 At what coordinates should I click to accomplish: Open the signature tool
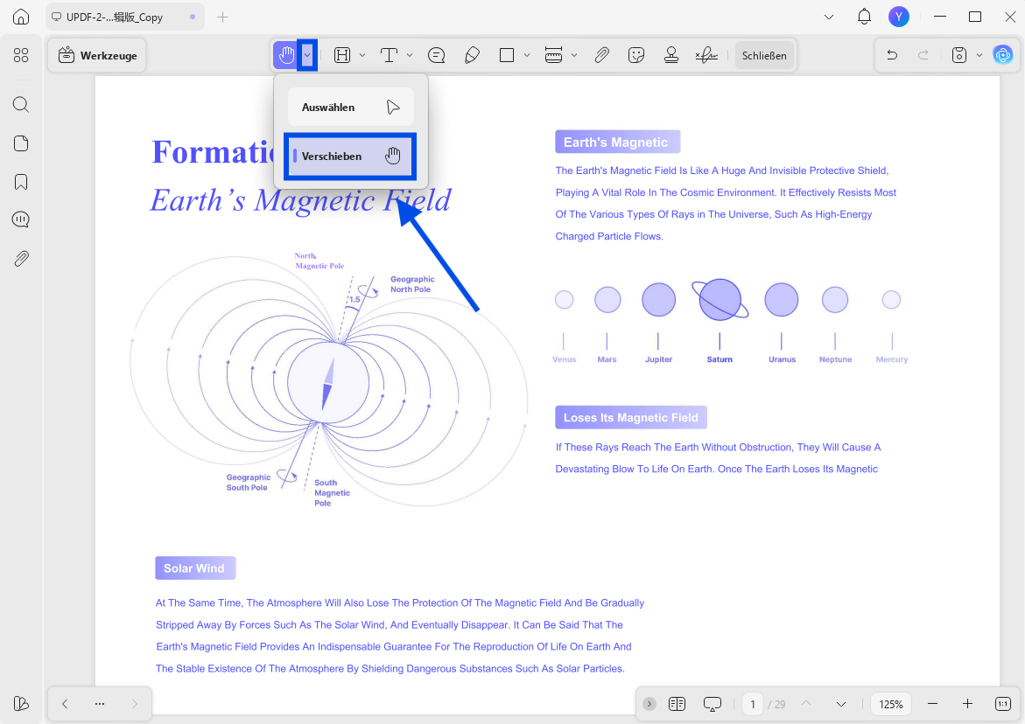pyautogui.click(x=706, y=55)
